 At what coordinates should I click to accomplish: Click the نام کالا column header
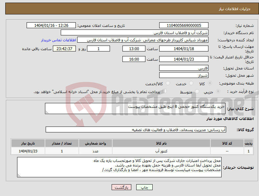pos(161,143)
